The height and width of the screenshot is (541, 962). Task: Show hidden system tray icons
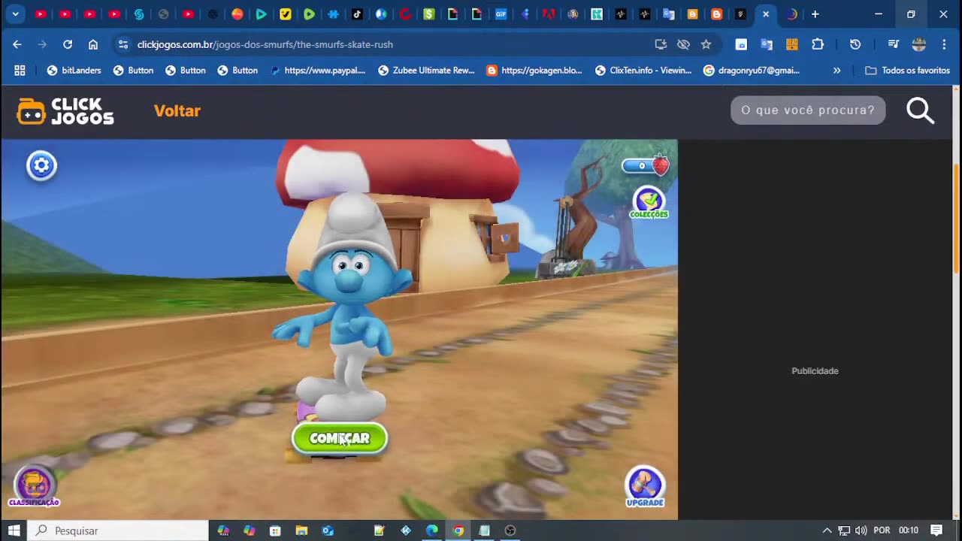pos(827,530)
